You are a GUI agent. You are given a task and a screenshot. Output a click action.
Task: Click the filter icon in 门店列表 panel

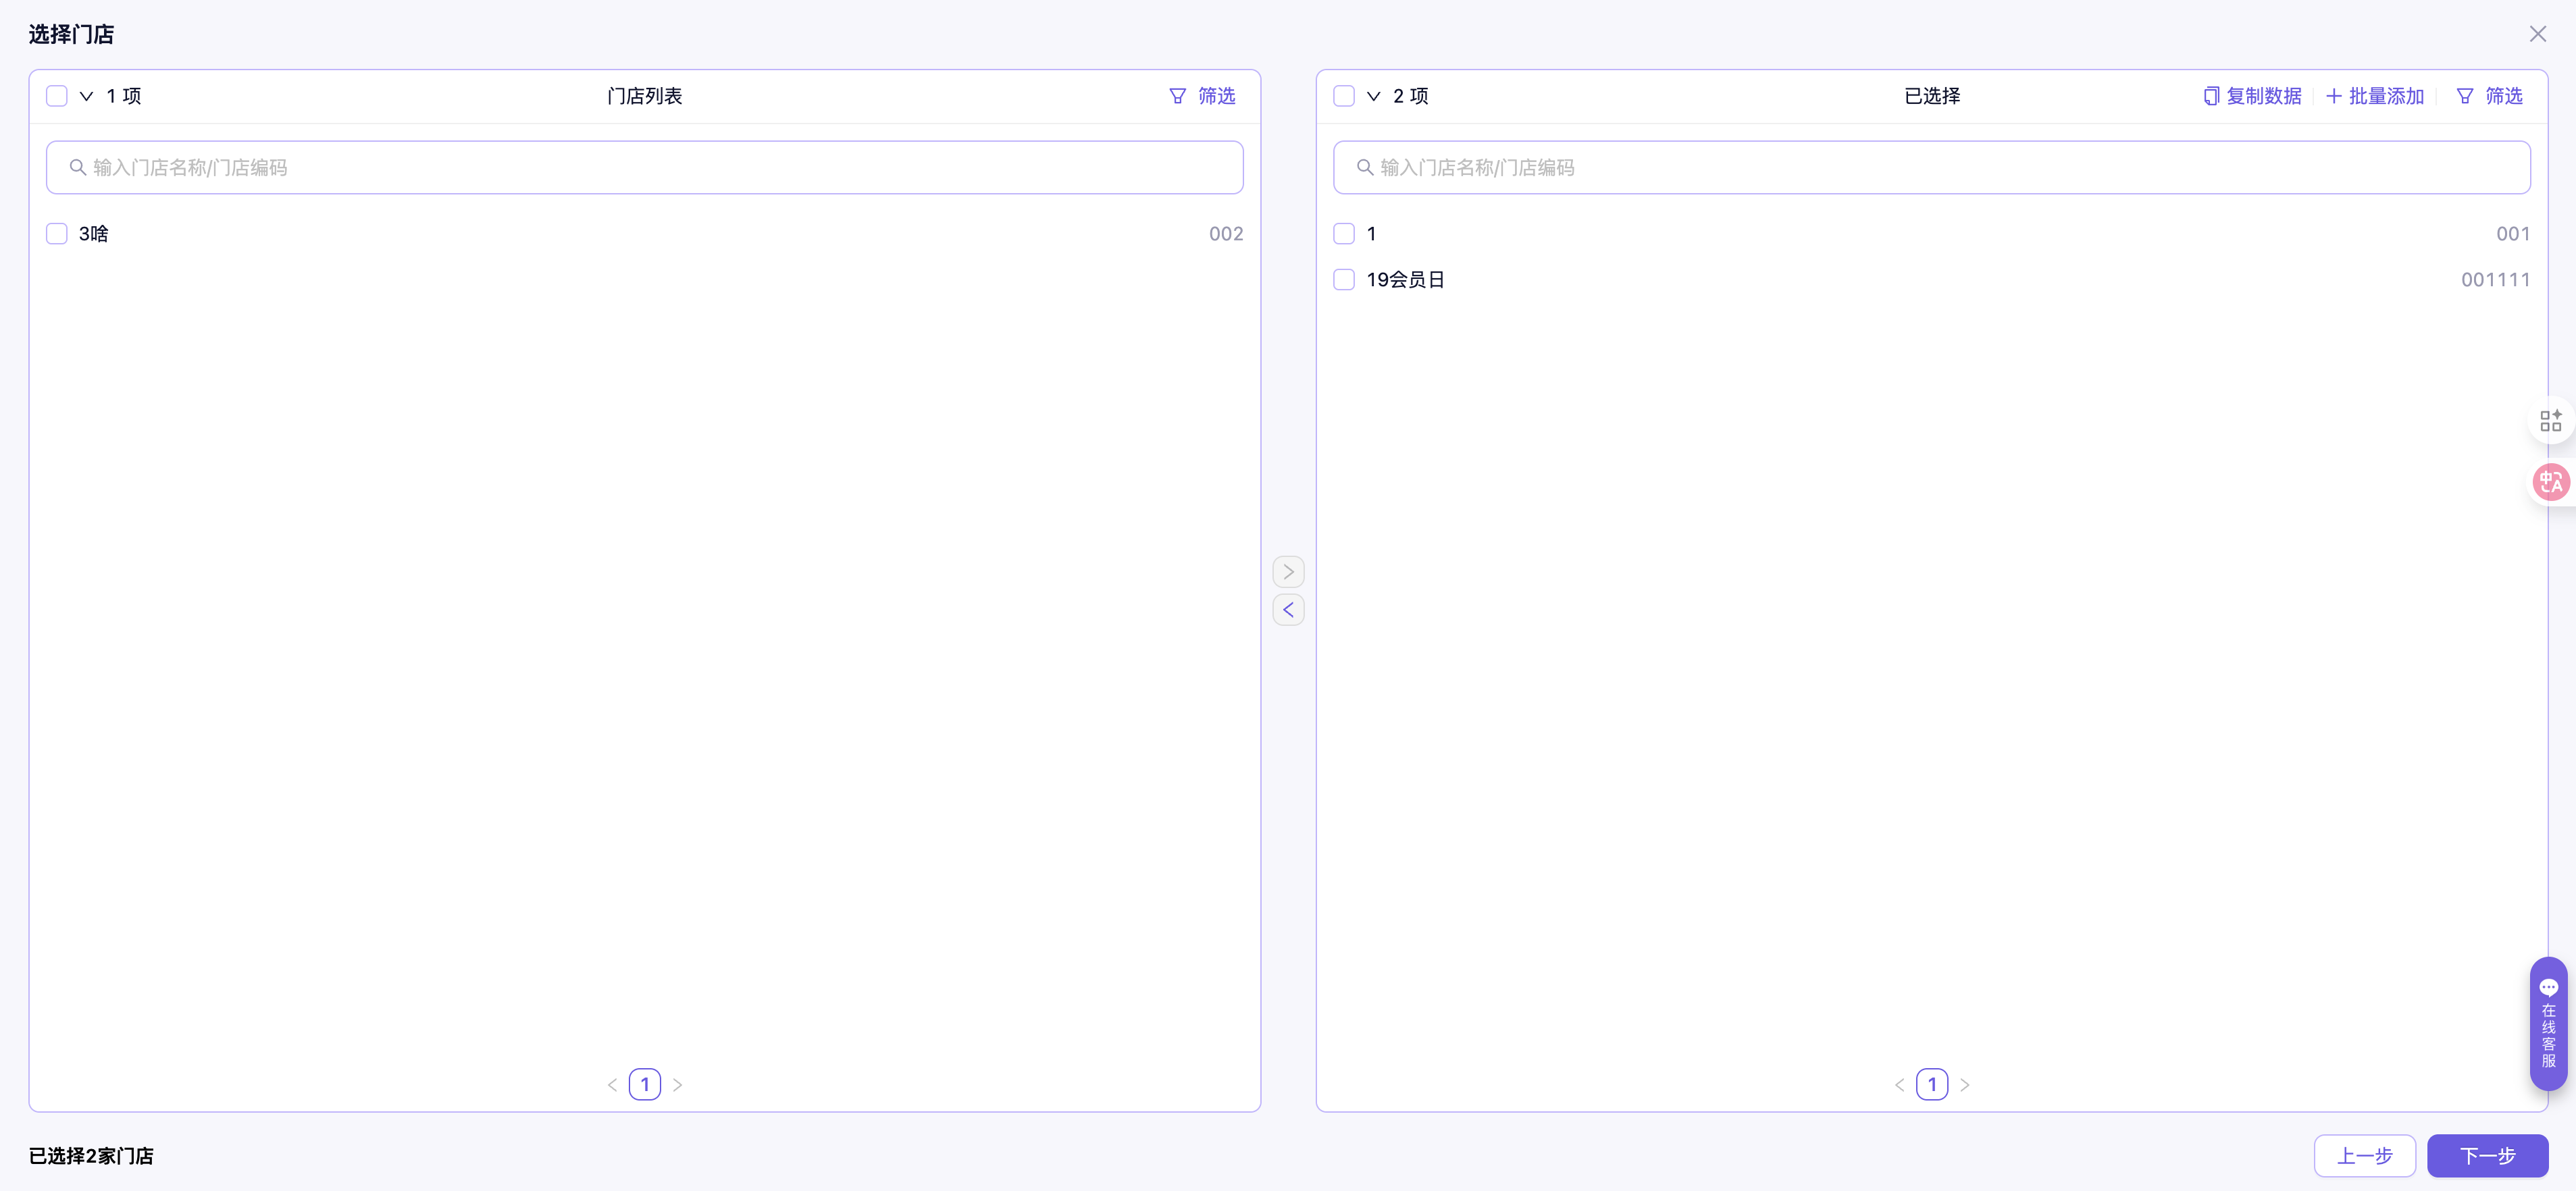pyautogui.click(x=1177, y=96)
